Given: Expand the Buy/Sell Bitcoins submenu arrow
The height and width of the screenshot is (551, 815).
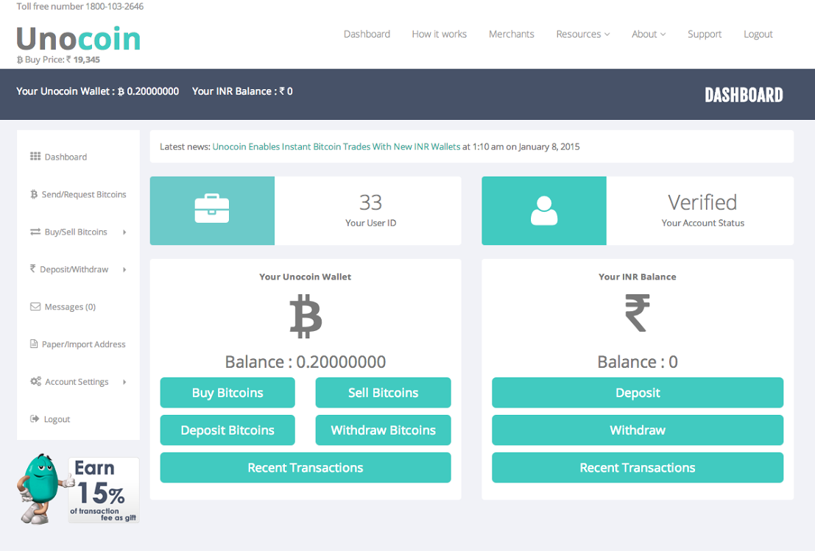Looking at the screenshot, I should tap(124, 232).
